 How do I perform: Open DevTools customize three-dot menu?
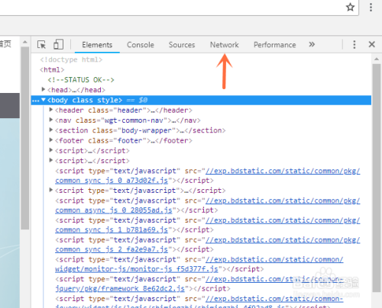354,44
